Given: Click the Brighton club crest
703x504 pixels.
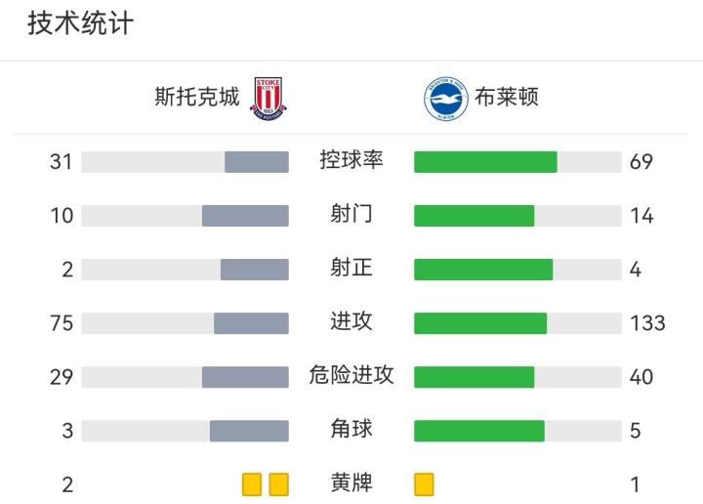Looking at the screenshot, I should pos(446,99).
